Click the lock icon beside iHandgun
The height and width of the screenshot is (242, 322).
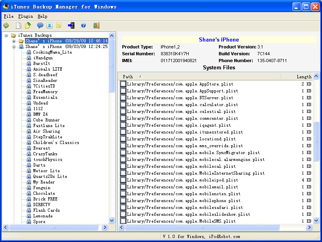[29, 58]
